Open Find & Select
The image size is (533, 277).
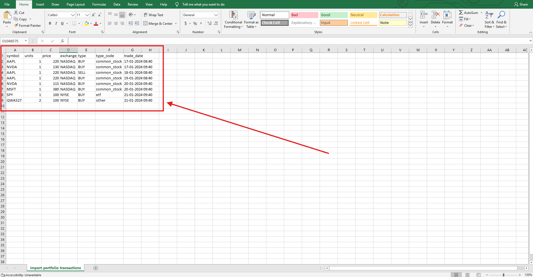pyautogui.click(x=501, y=19)
